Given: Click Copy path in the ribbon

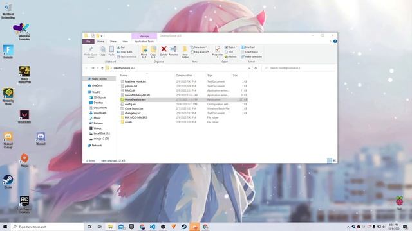Looking at the screenshot, I should [x=124, y=52].
